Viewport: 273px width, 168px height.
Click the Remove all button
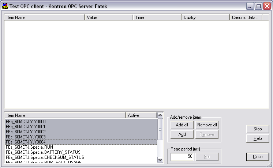[207, 125]
